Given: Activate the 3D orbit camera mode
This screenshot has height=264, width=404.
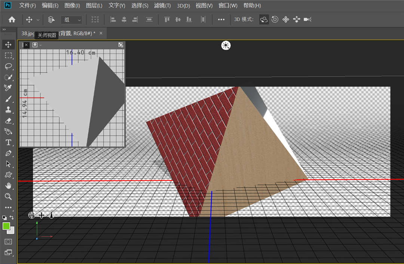Looking at the screenshot, I should tap(264, 19).
